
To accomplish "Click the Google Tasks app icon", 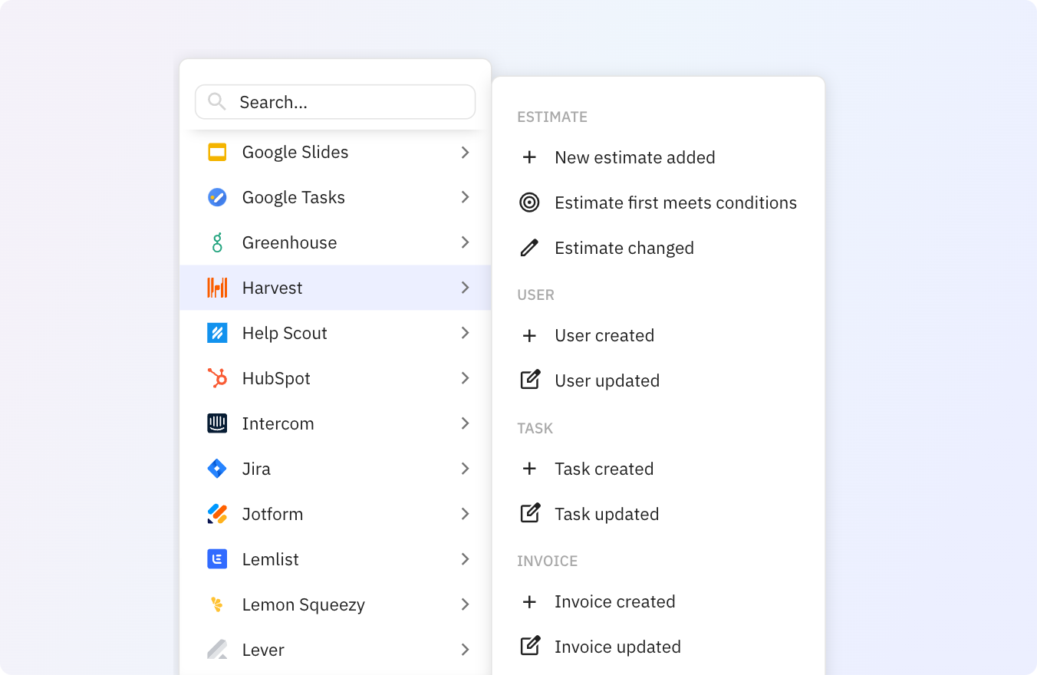I will pos(217,197).
